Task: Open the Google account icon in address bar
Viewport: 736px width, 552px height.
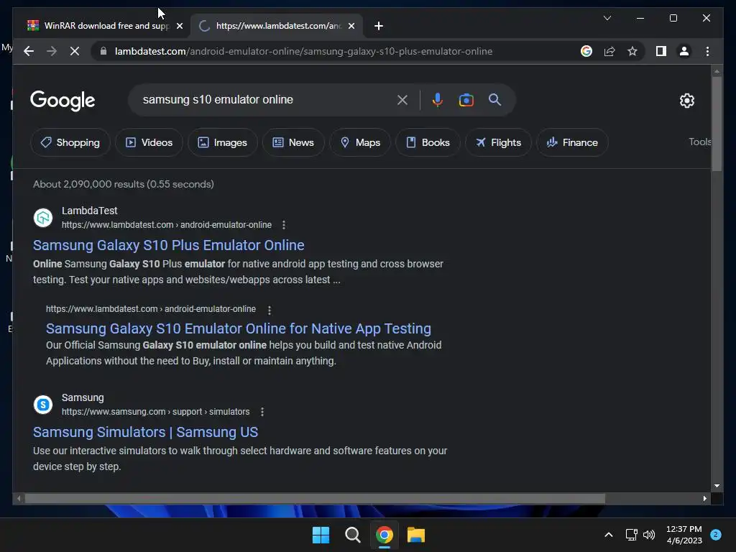Action: [x=586, y=51]
